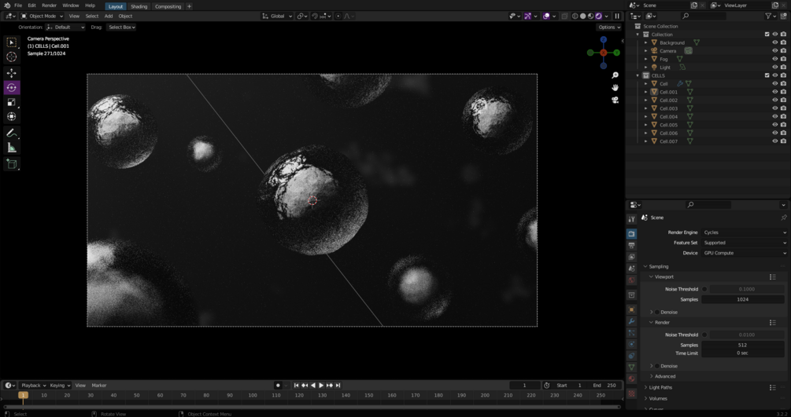The image size is (791, 417).
Task: Click the viewport Samples field showing 1024
Action: coord(742,299)
